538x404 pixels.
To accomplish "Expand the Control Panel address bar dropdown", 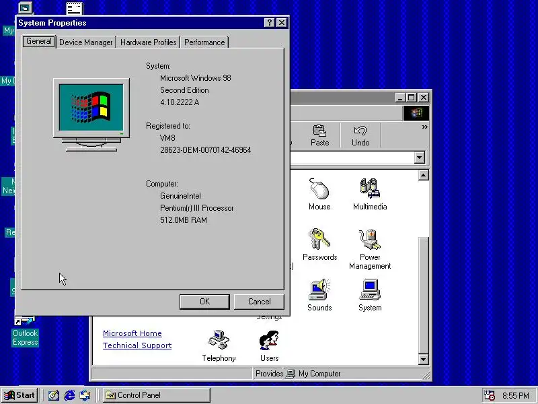I will (419, 158).
